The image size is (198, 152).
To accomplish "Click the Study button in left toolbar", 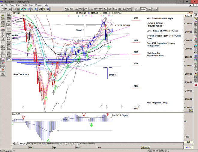I will pyautogui.click(x=3, y=25).
